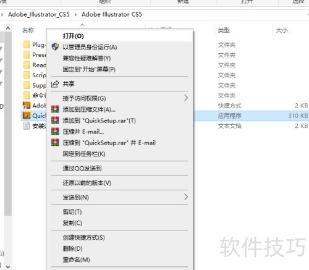Sort by 大小 column header

[x=282, y=30]
